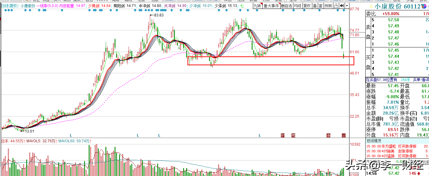Select the 14:56 trade tick row
The height and width of the screenshot is (176, 429).
(x=397, y=173)
